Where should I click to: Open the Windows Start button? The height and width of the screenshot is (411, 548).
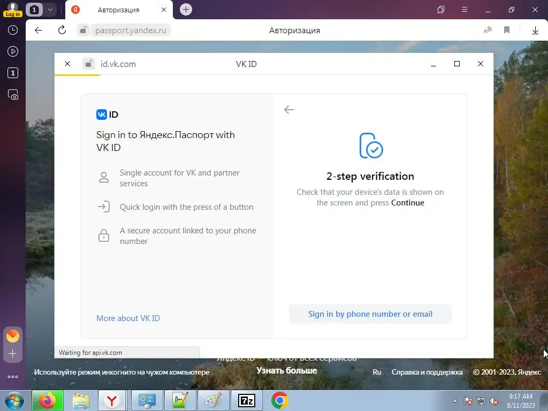pos(14,400)
